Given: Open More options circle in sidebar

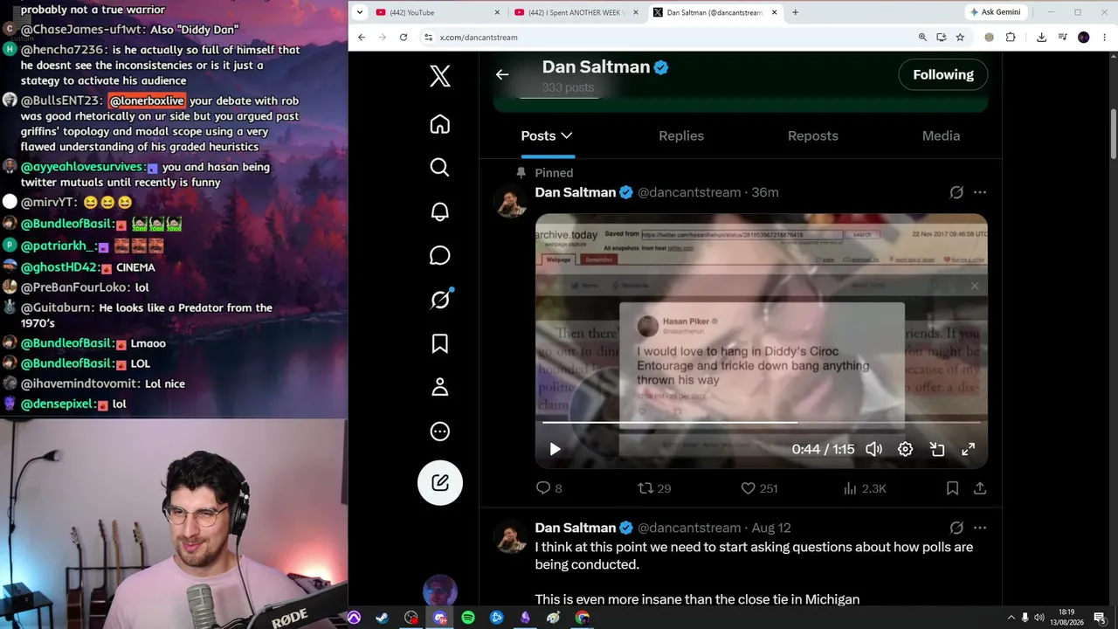Looking at the screenshot, I should click(440, 432).
